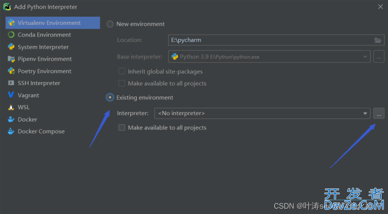This screenshot has width=388, height=214.
Task: Enable Inherit global site-packages checkbox
Action: point(122,72)
